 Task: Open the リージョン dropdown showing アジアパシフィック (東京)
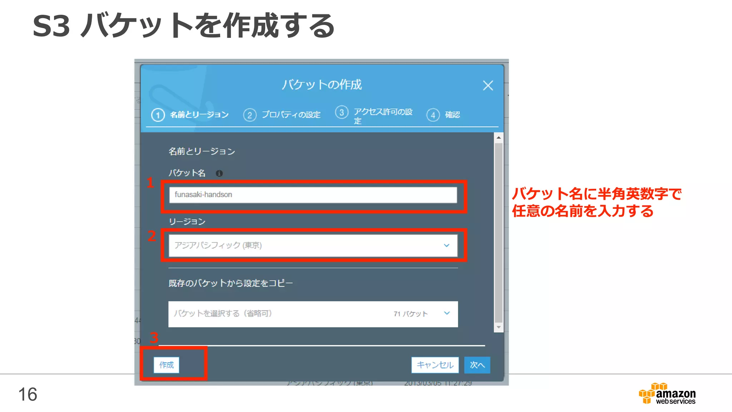point(313,245)
